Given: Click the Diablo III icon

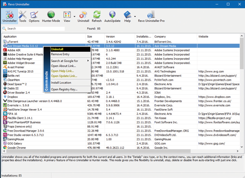Looking at the screenshot, I should pos(5,88).
